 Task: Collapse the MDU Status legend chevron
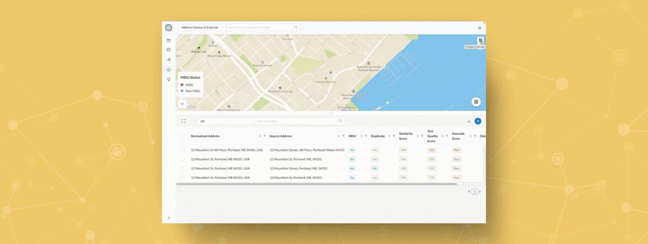(x=182, y=104)
